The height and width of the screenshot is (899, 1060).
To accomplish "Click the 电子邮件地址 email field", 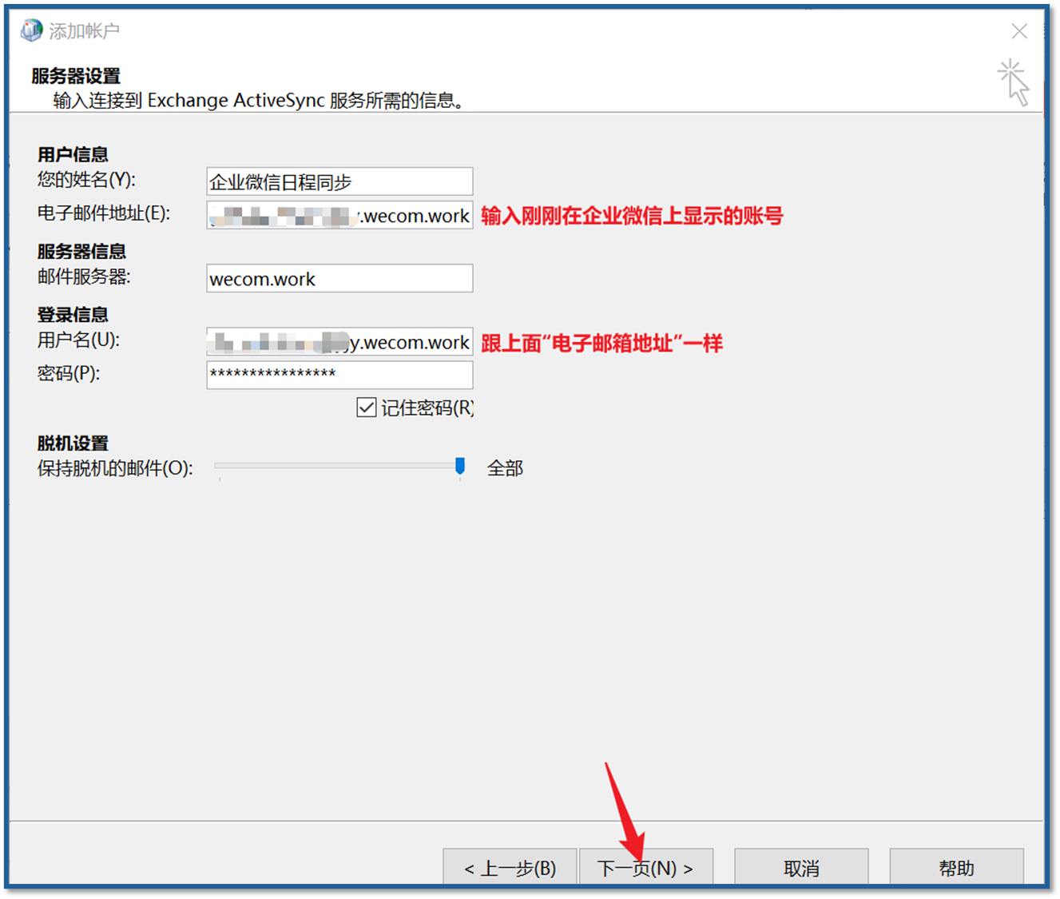I will pos(339,215).
